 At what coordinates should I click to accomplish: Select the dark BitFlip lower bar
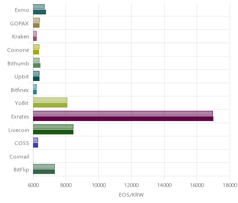(44, 172)
